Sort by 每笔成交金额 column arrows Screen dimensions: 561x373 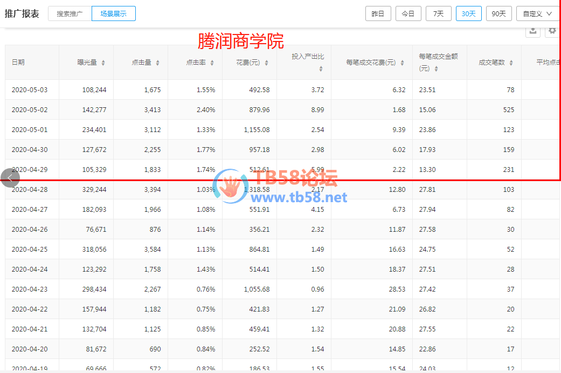(x=436, y=69)
